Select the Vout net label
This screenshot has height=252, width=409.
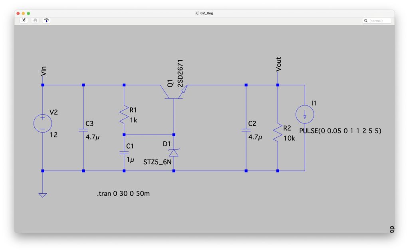[x=278, y=64]
